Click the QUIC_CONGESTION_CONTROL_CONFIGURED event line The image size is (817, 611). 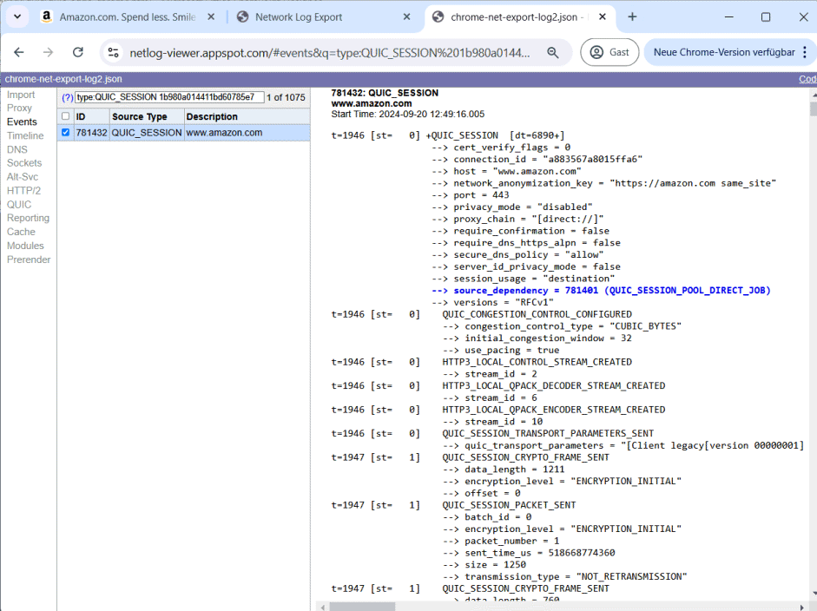[x=537, y=315]
